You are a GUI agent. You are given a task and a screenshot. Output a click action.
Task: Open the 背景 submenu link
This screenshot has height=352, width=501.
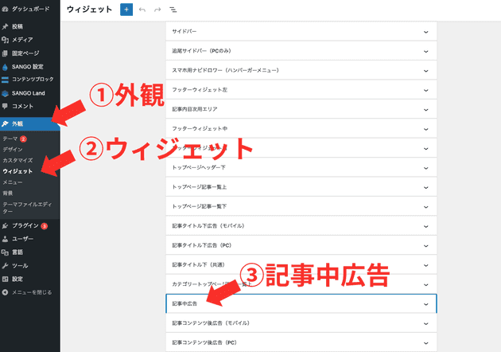8,193
